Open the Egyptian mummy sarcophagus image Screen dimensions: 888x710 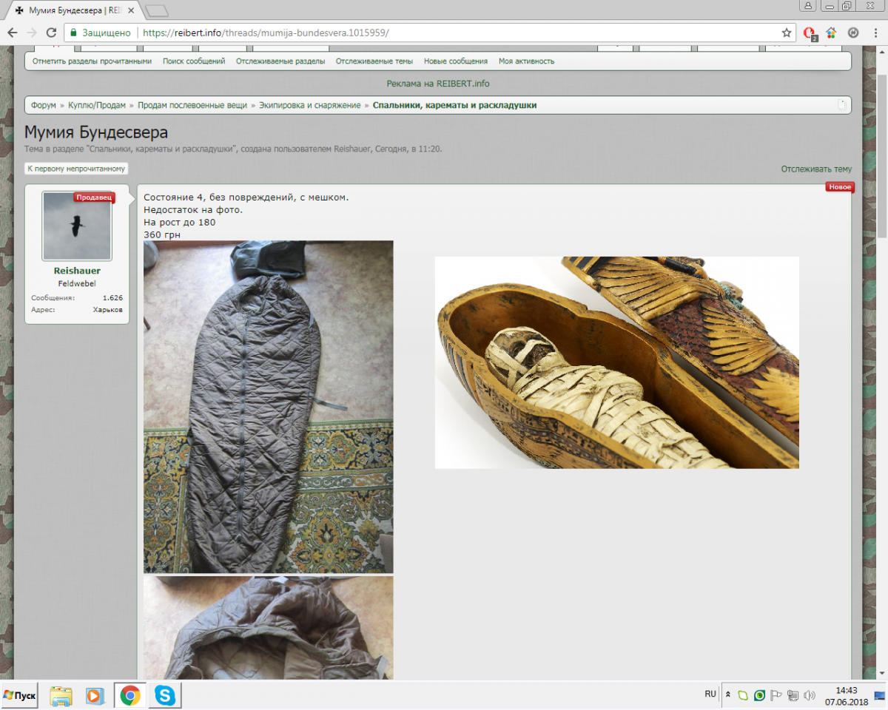[x=617, y=362]
